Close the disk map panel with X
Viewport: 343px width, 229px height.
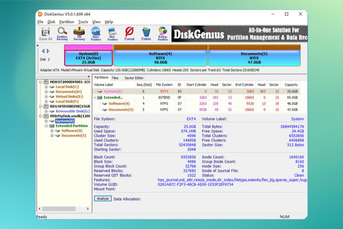tap(38, 46)
